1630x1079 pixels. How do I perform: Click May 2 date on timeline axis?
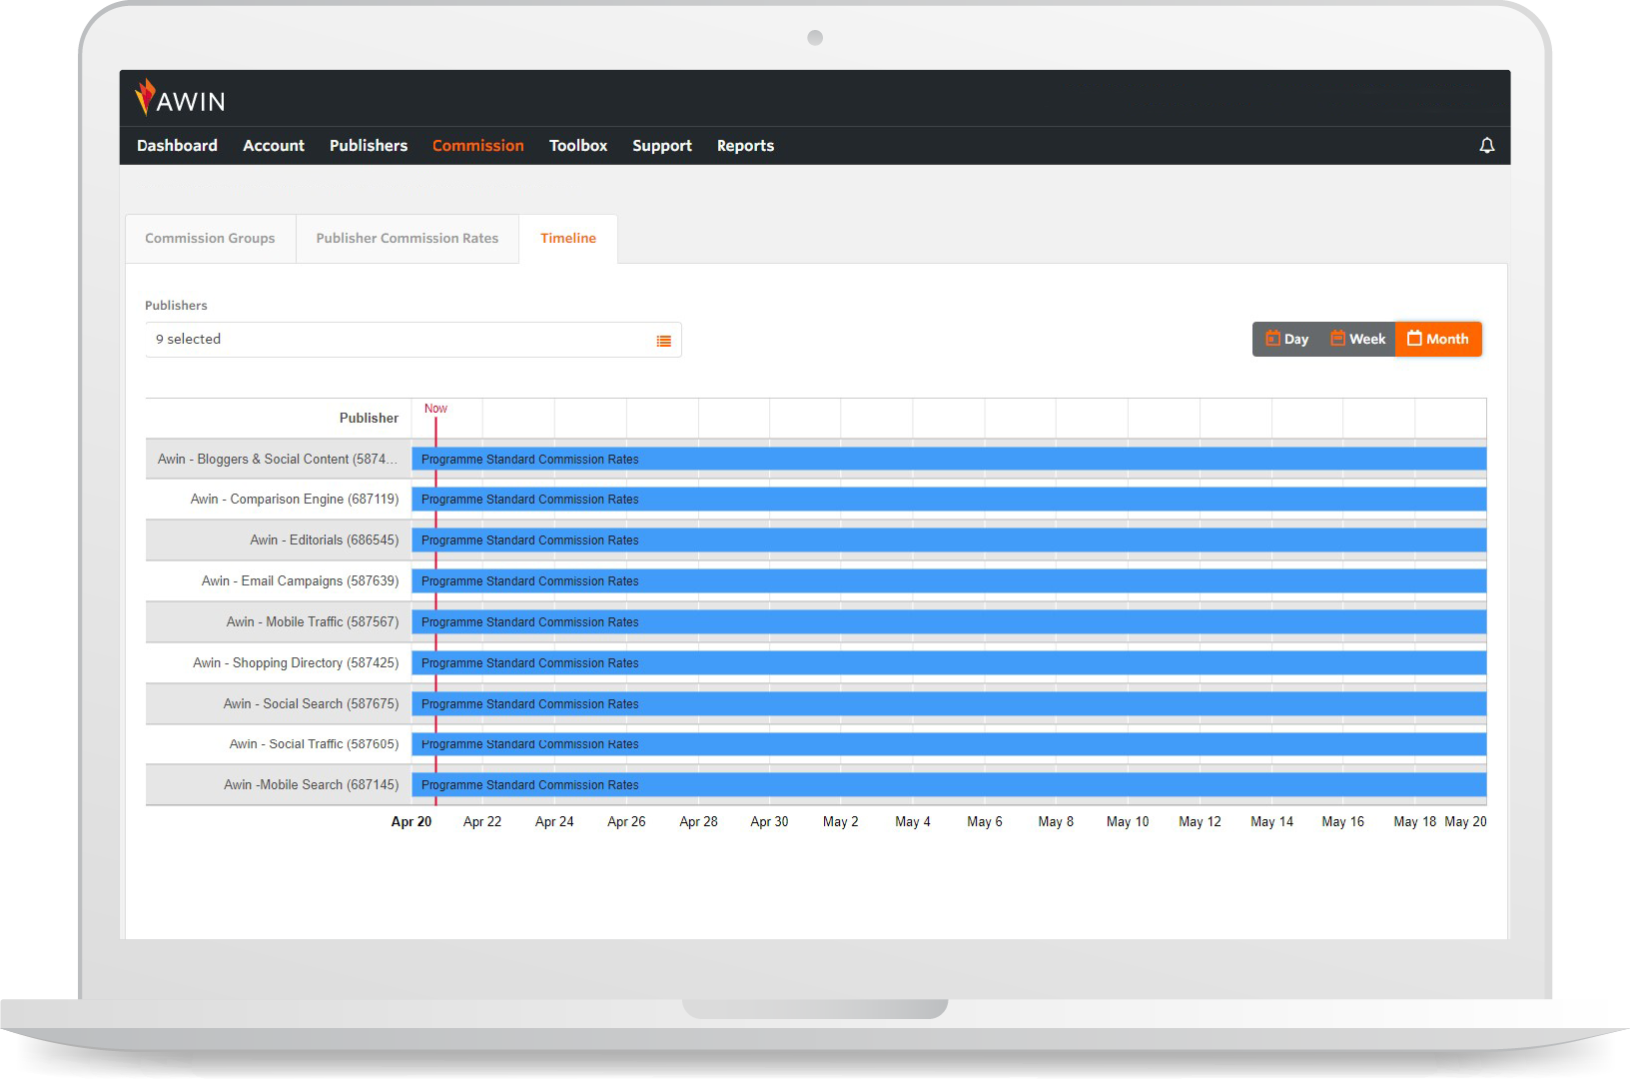pyautogui.click(x=841, y=822)
